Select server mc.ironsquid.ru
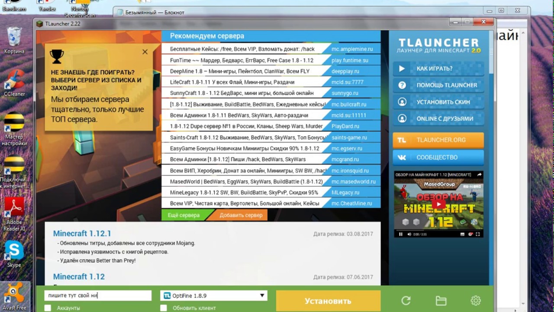This screenshot has height=312, width=554. pyautogui.click(x=271, y=171)
